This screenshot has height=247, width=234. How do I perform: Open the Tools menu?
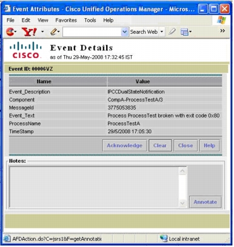(x=90, y=20)
